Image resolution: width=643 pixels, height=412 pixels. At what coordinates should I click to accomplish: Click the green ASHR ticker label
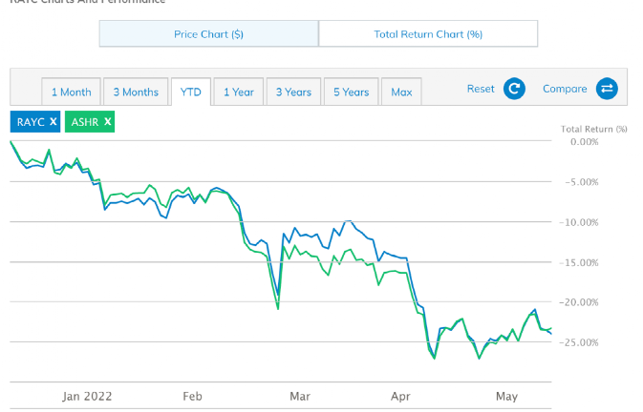point(85,122)
